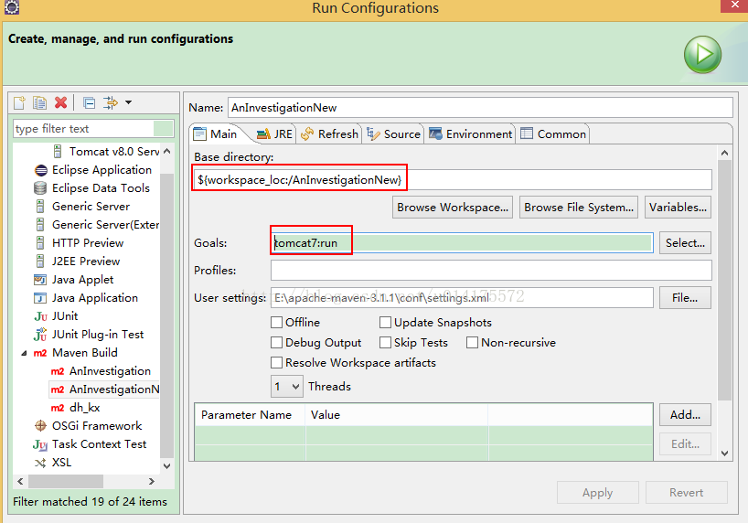Viewport: 748px width, 523px height.
Task: Open the Environment tab
Action: click(x=470, y=134)
